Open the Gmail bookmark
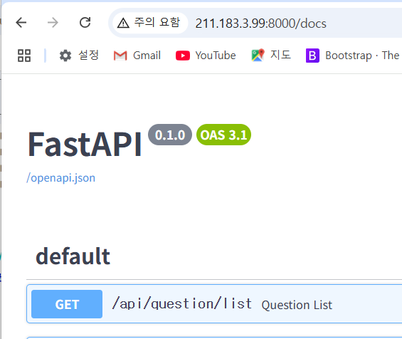Image resolution: width=402 pixels, height=339 pixels. point(137,56)
